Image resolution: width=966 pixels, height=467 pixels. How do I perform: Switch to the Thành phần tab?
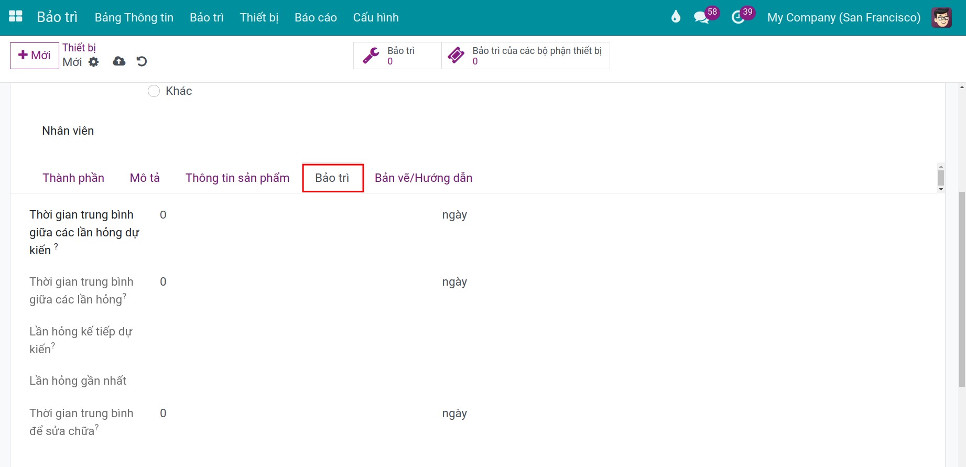click(73, 178)
